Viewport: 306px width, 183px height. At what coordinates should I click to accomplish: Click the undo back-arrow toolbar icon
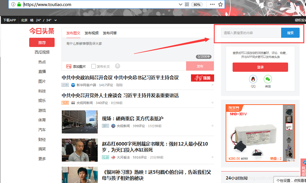tap(279, 4)
